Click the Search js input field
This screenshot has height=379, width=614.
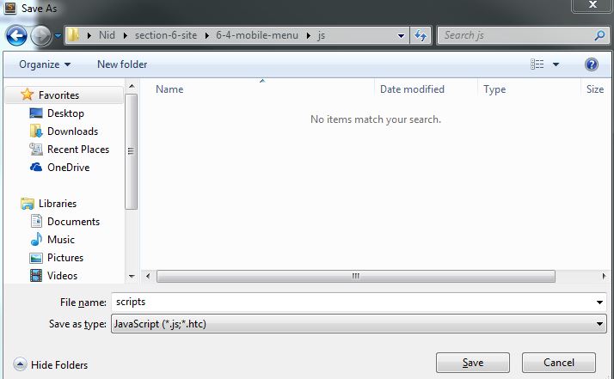[x=516, y=35]
